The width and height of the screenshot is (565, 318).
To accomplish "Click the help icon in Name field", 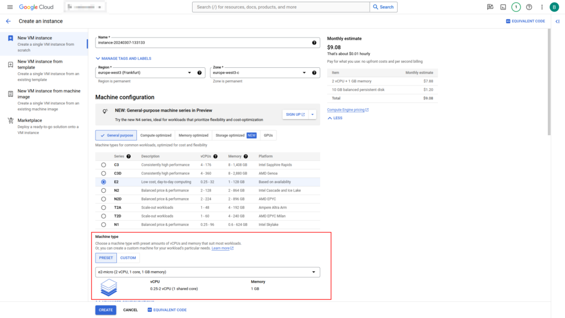I will (x=314, y=43).
